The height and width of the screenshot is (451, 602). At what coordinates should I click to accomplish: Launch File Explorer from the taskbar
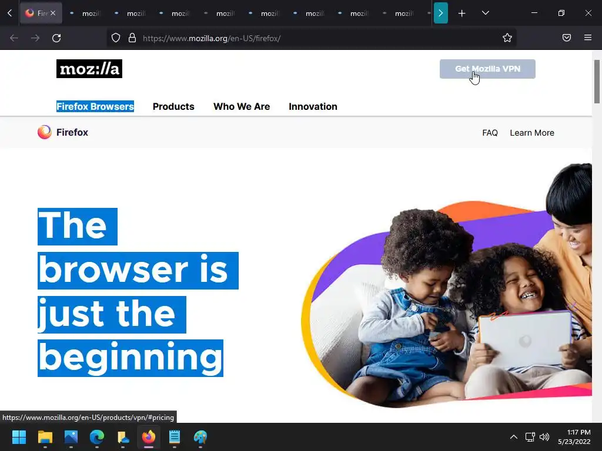pyautogui.click(x=45, y=437)
